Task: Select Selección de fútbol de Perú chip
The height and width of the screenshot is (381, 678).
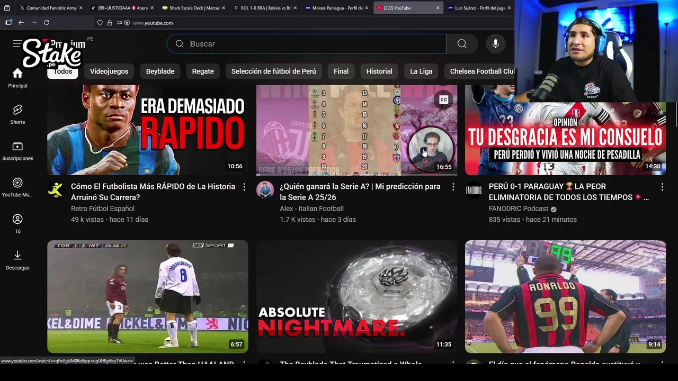Action: 273,71
